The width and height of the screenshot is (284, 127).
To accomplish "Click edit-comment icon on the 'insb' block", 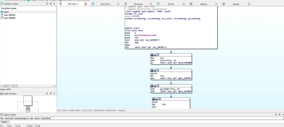I will click(x=157, y=99).
